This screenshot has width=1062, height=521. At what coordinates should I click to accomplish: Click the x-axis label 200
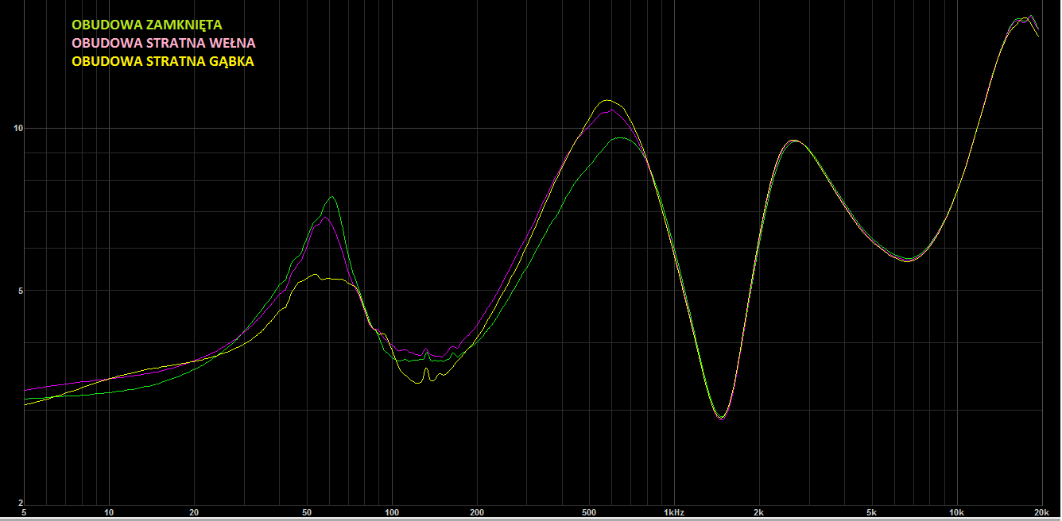pos(477,513)
